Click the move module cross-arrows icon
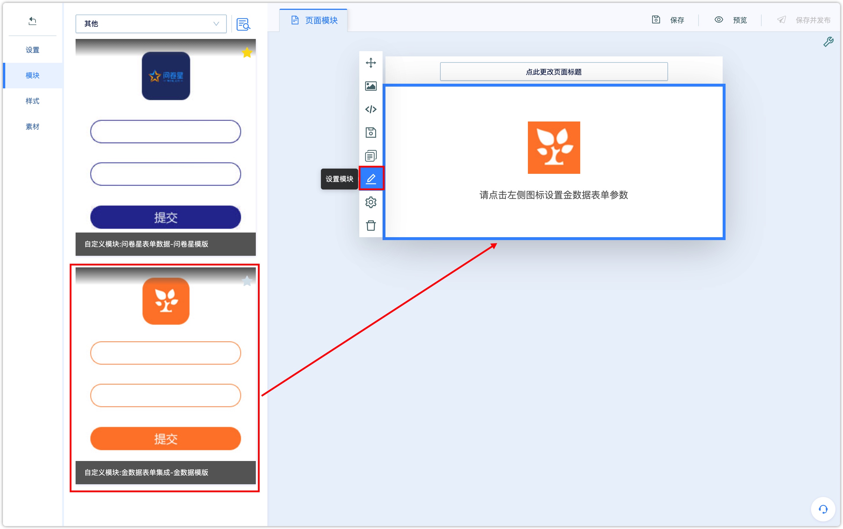The width and height of the screenshot is (843, 529). 371,63
